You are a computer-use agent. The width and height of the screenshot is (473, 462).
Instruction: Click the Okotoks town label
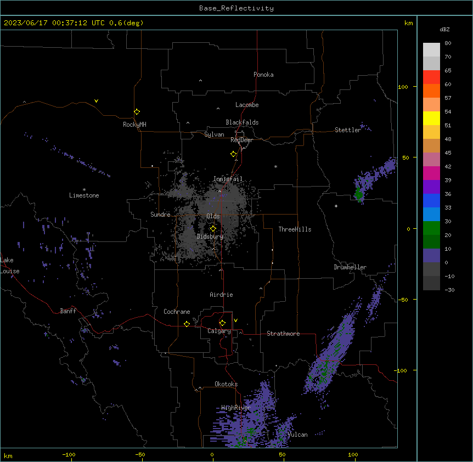pyautogui.click(x=226, y=384)
